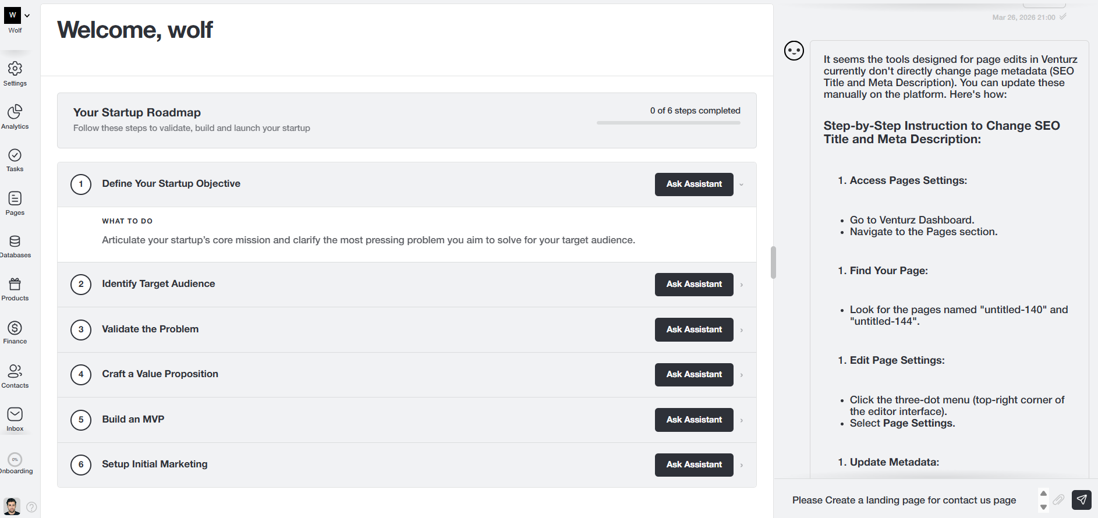Open the Wolf workspace switcher dropdown
Image resolution: width=1098 pixels, height=518 pixels.
tap(27, 16)
